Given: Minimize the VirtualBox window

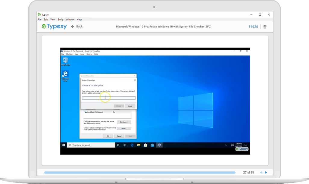Looking at the screenshot, I should coord(234,51).
